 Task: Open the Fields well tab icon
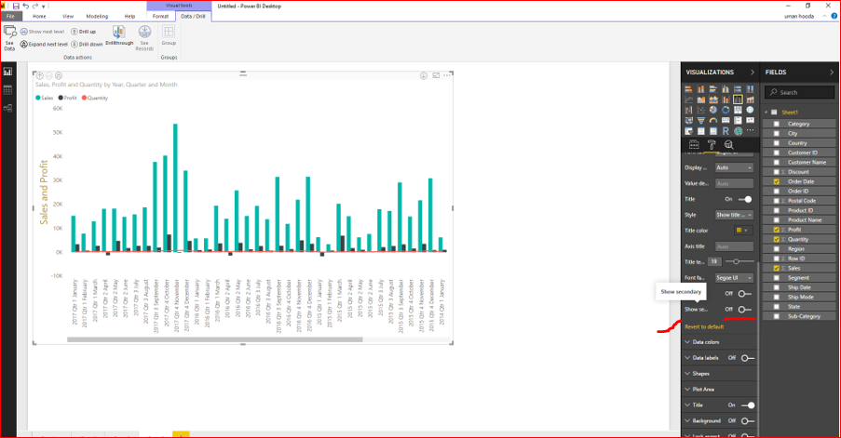point(694,144)
